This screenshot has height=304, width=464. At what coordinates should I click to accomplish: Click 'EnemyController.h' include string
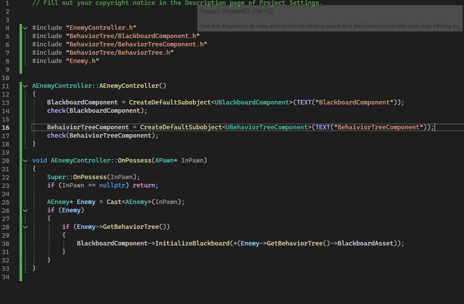[101, 27]
